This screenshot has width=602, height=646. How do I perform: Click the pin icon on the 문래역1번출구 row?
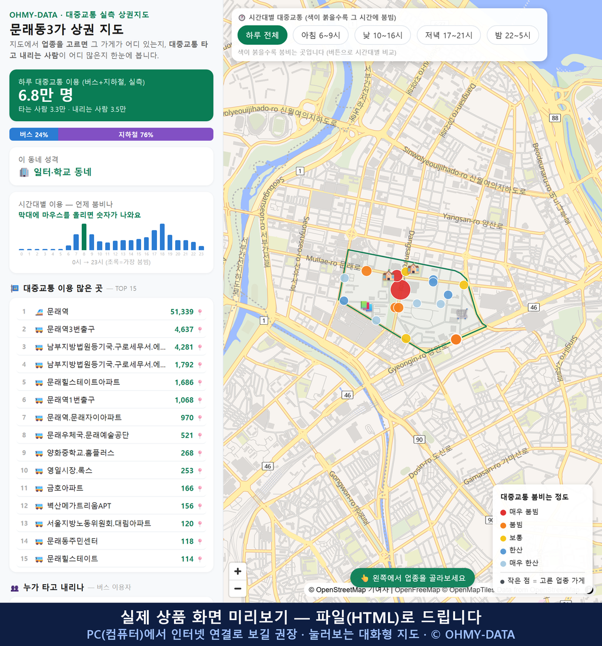(200, 400)
